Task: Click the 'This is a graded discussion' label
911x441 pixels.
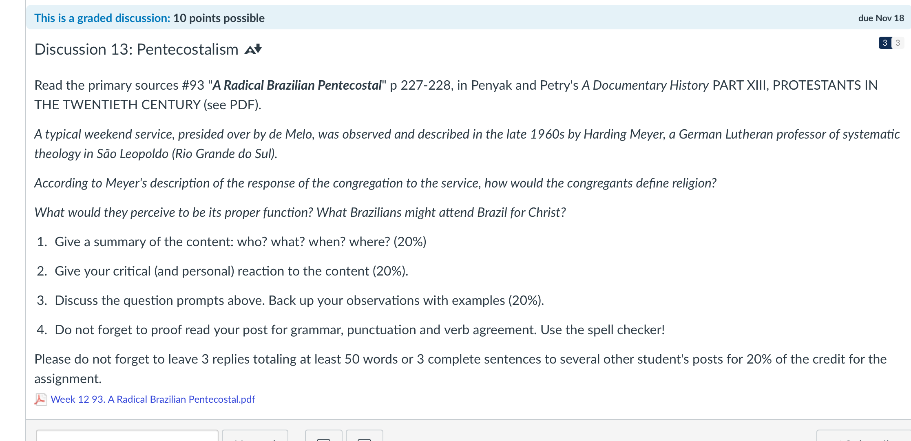Action: 102,18
